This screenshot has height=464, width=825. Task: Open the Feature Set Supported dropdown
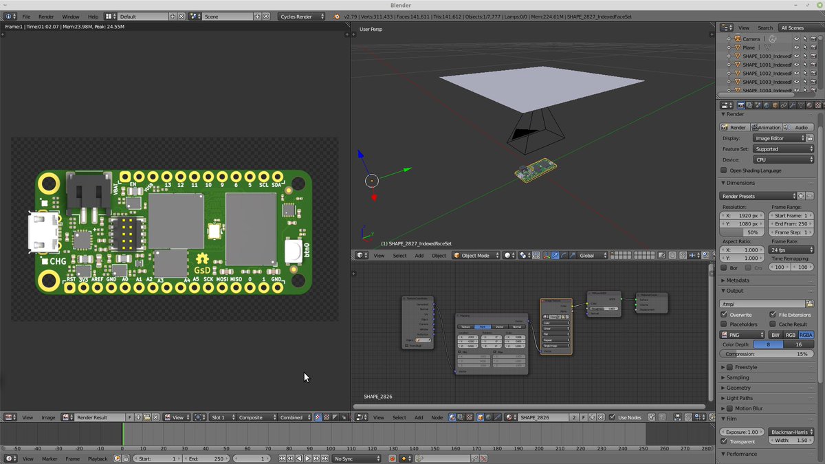tap(784, 148)
